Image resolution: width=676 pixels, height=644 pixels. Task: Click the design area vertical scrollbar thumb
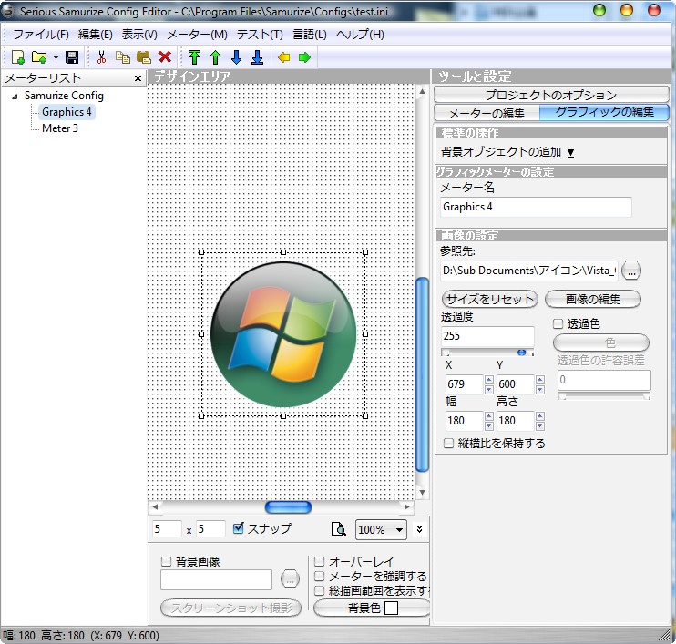[422, 375]
